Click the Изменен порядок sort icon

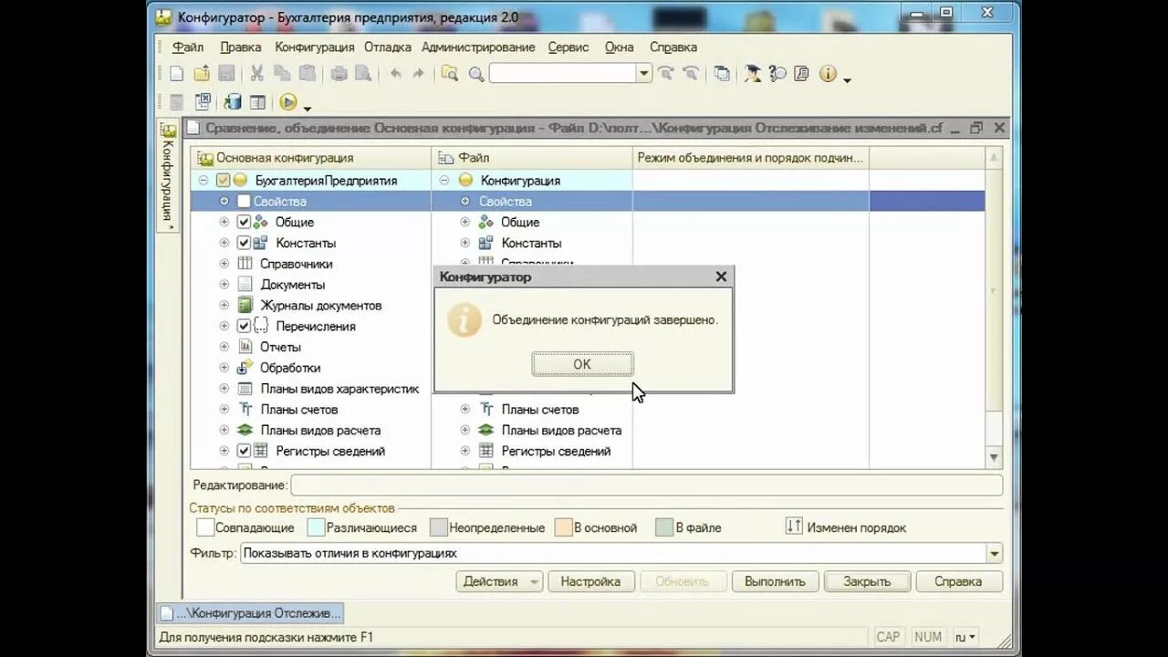[794, 527]
